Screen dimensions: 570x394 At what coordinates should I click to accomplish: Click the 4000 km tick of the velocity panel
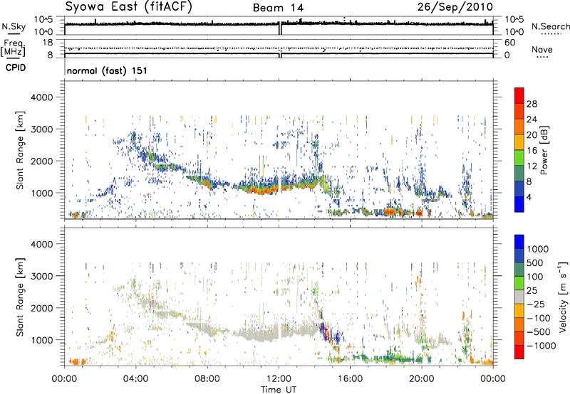point(42,244)
